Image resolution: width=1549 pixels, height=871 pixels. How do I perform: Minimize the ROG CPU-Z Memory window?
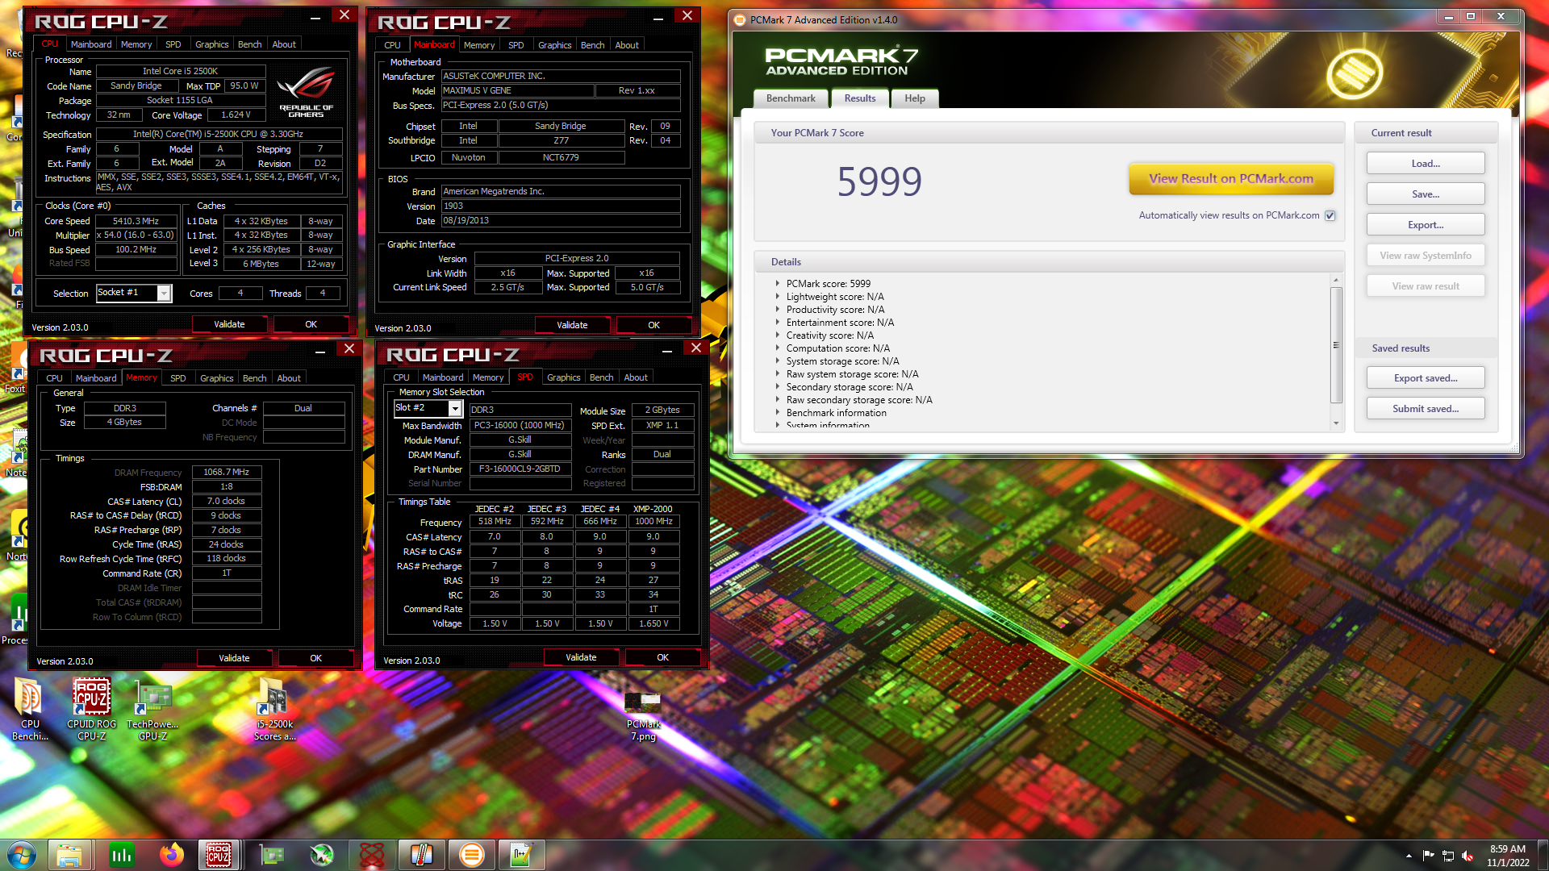click(x=320, y=351)
